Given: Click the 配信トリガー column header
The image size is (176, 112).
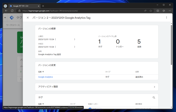Looking at the screenshot, I should 93,104.
